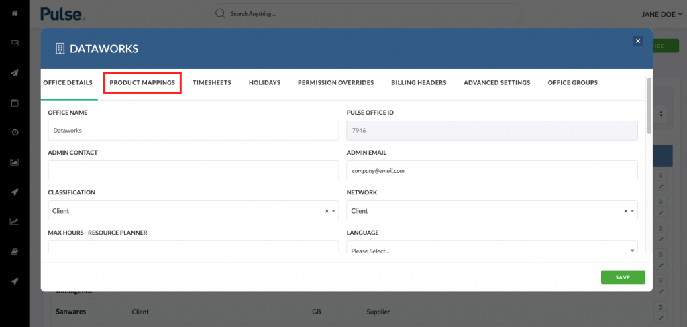Viewport: 687px width, 327px height.
Task: Open the book icon in sidebar
Action: [x=15, y=251]
